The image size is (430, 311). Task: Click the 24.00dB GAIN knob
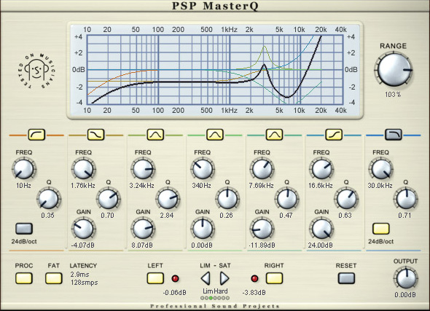321,229
